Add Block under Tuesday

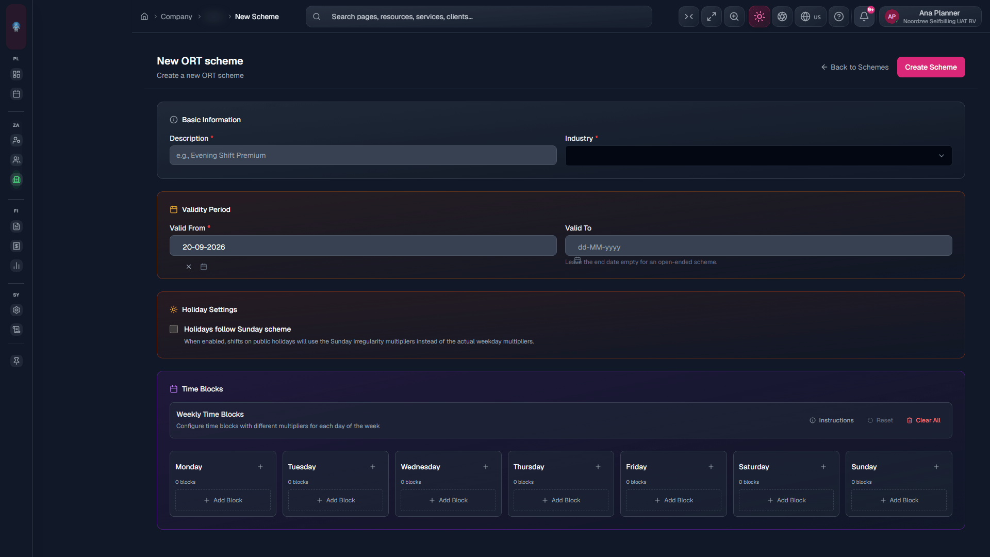(x=336, y=500)
